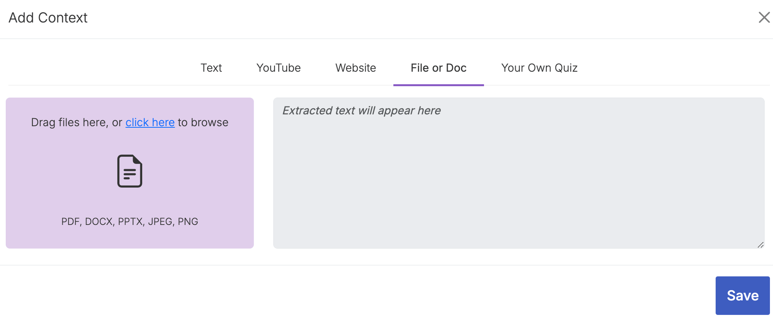The width and height of the screenshot is (773, 321).
Task: Click the 'Extracted text will appear here' placeholder
Action: coord(361,111)
